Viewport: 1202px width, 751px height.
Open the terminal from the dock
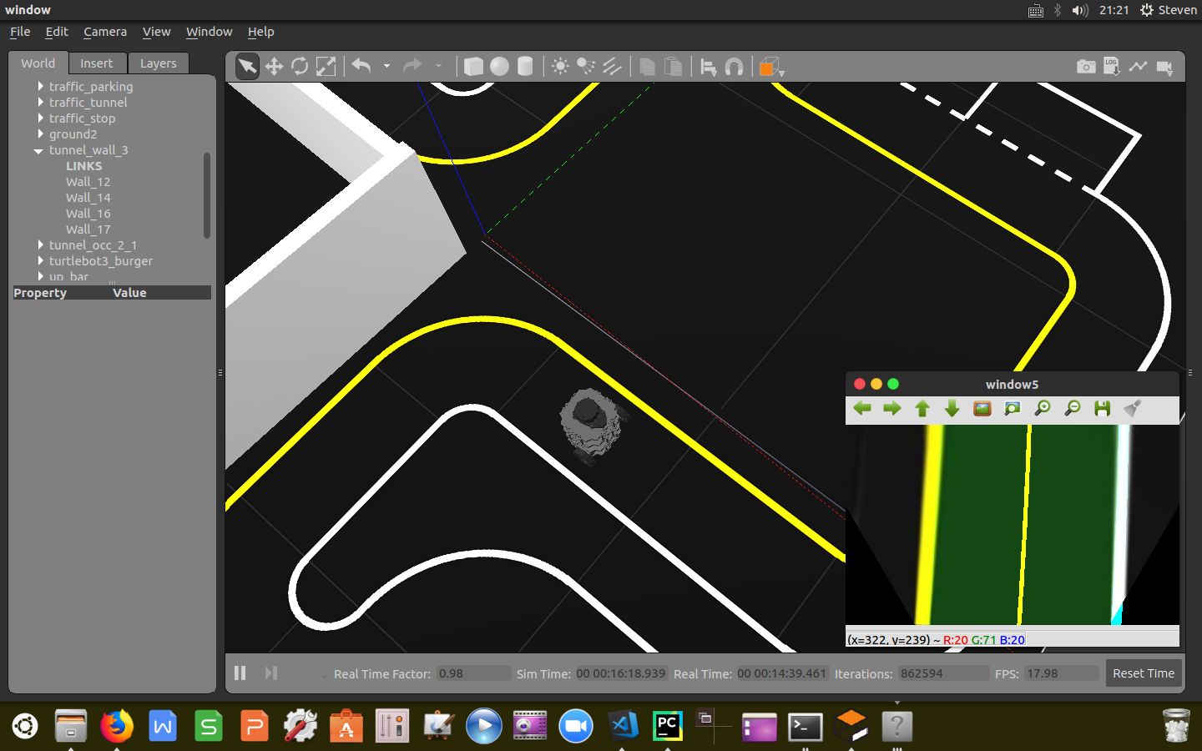click(x=805, y=726)
